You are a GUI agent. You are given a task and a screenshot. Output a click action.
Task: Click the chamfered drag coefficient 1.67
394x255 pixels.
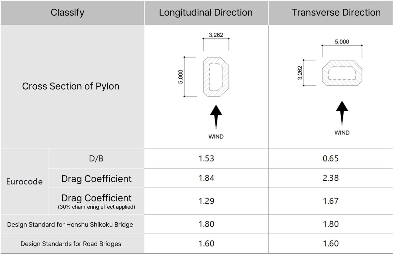(x=331, y=201)
